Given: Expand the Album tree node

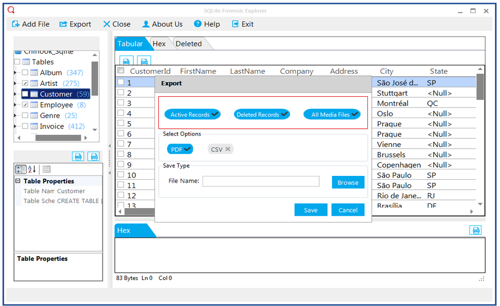Looking at the screenshot, I should 15,73.
